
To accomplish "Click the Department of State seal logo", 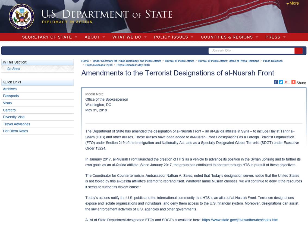I will point(21,17).
